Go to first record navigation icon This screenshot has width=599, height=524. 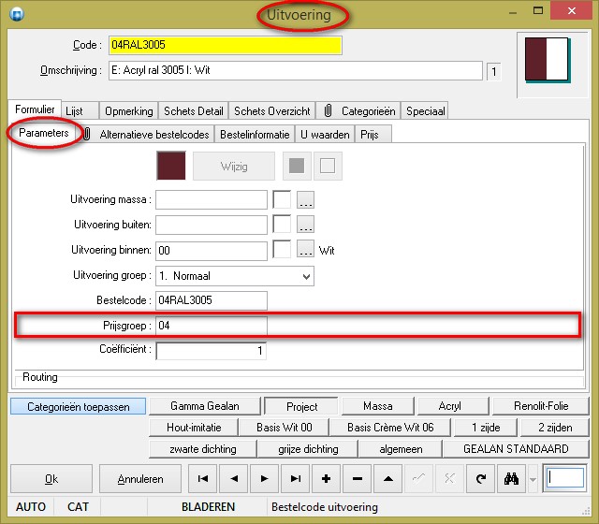203,478
